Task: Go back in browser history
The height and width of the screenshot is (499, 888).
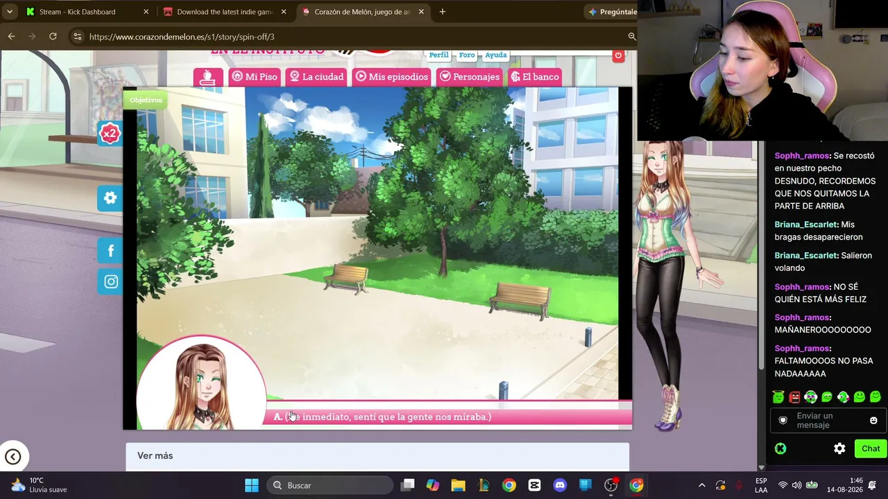Action: click(11, 36)
